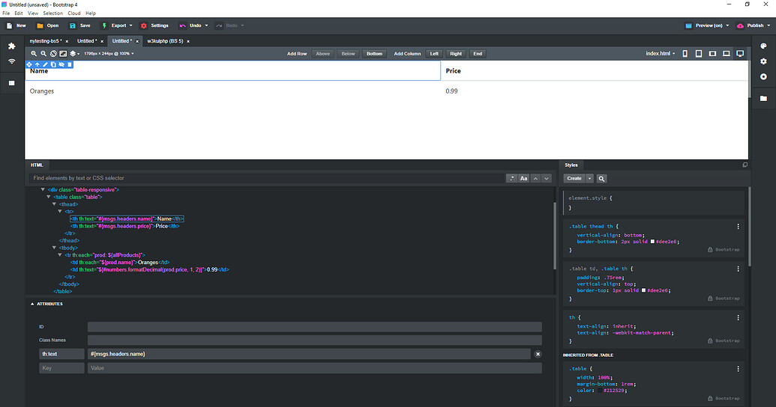
Task: Select parent with the up arrow icon
Action: [x=37, y=64]
